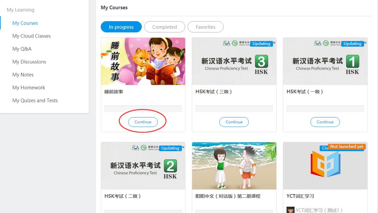This screenshot has height=213, width=378.
Task: Continue the 睡前故事 course
Action: pos(143,122)
